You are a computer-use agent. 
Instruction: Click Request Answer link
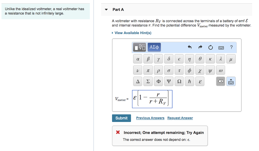pyautogui.click(x=180, y=118)
